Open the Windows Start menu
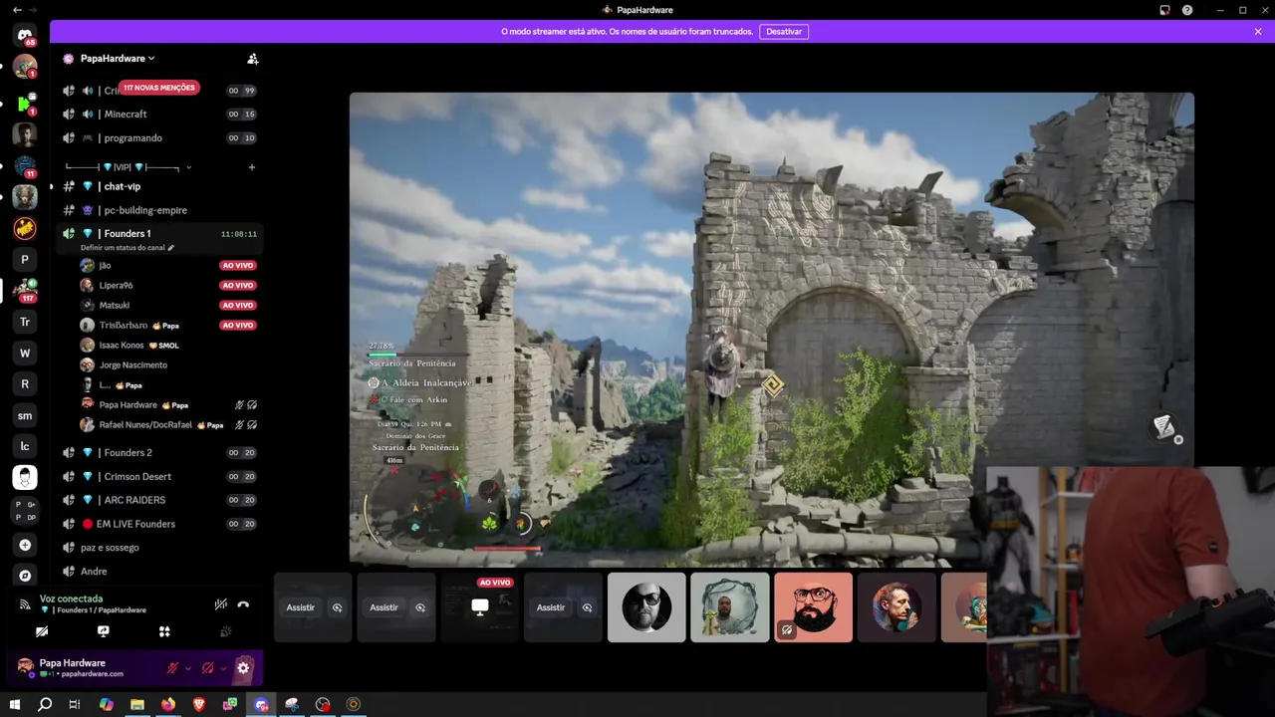 click(15, 704)
